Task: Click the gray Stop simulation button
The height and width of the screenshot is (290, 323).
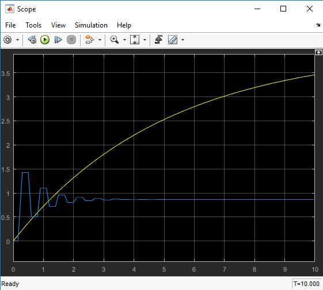Action: click(71, 40)
